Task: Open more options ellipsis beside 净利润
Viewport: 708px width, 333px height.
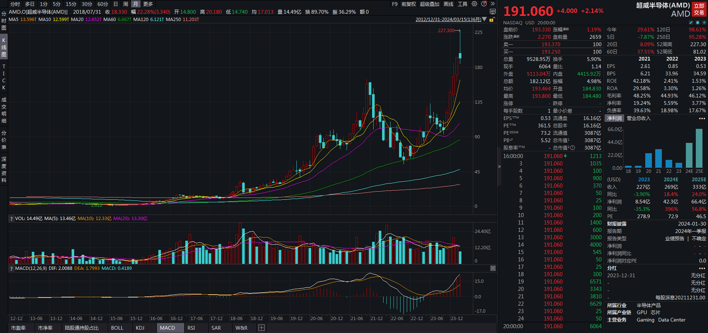Action: point(701,118)
